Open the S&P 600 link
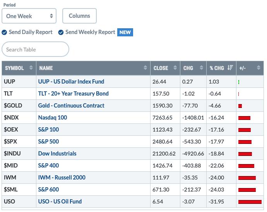 [48, 190]
